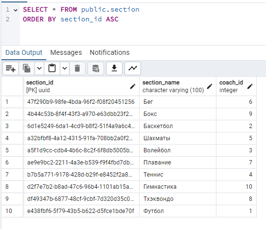
Task: Click the Add row icon
Action: (x=11, y=68)
